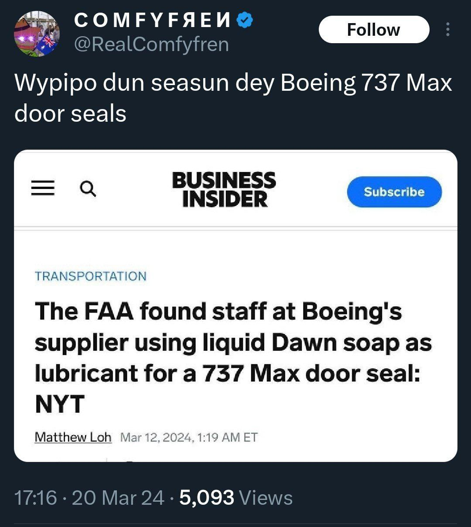Viewport: 471px width, 527px height.
Task: Click the 20 Mar 24 post date
Action: pyautogui.click(x=118, y=498)
